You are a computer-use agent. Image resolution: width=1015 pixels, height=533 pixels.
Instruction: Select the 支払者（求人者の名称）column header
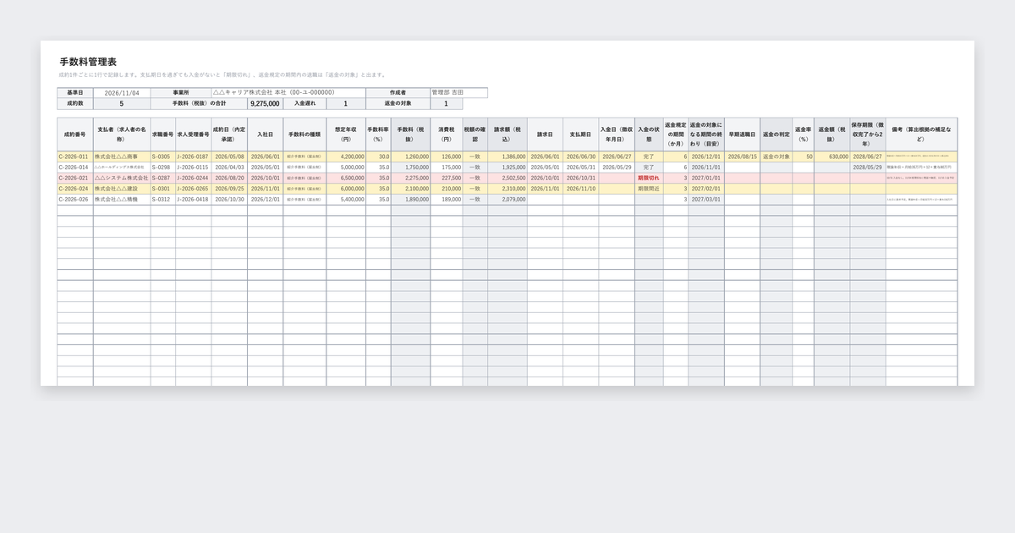pos(122,135)
